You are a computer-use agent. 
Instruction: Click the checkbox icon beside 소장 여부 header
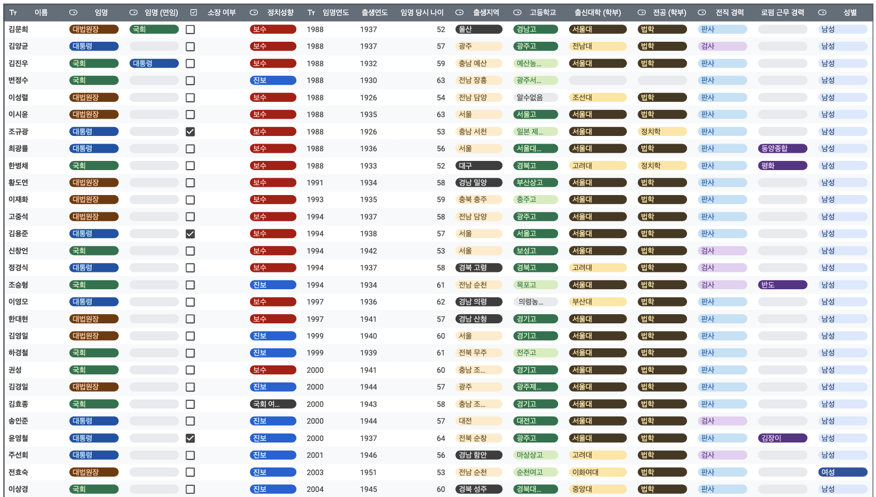(x=194, y=12)
